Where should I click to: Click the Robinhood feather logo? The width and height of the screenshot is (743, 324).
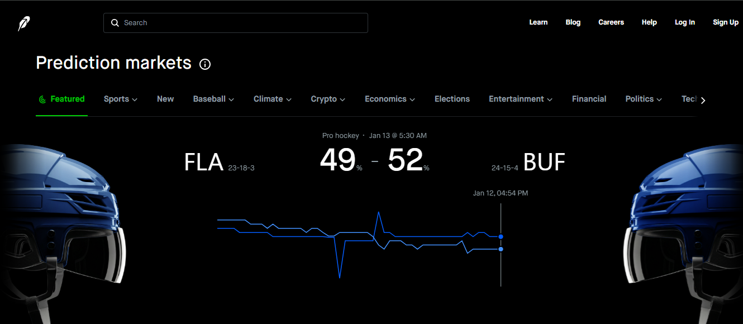click(23, 23)
